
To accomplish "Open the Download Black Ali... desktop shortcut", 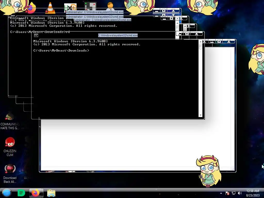I will pyautogui.click(x=10, y=174).
